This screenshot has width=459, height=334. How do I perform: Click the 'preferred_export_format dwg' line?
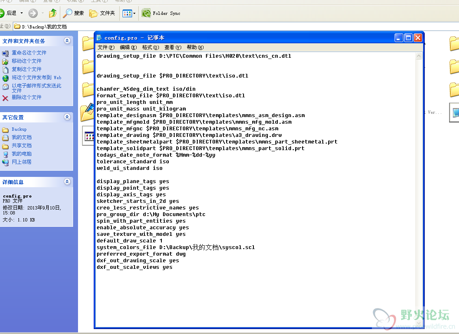pyautogui.click(x=141, y=254)
